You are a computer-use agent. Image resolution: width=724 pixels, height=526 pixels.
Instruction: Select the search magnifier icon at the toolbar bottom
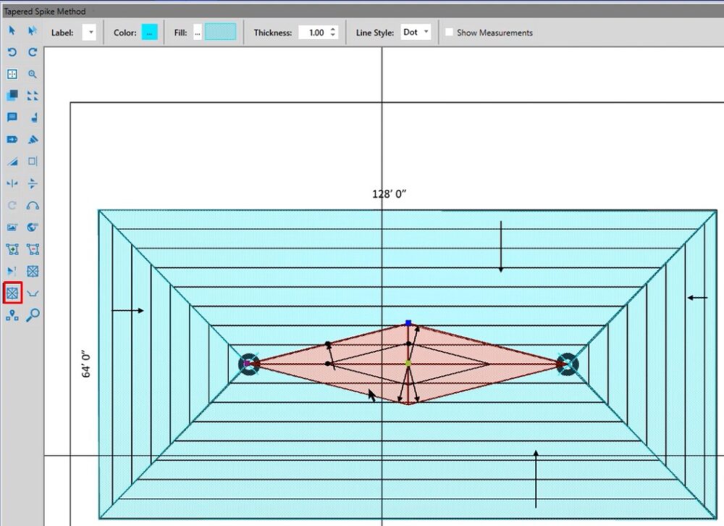[33, 315]
